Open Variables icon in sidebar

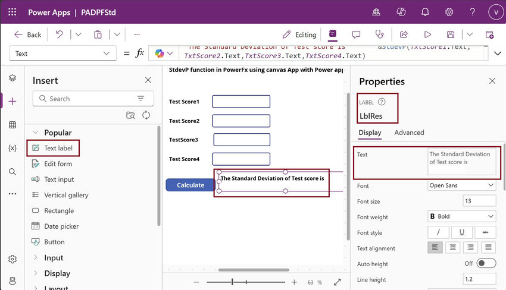(13, 148)
